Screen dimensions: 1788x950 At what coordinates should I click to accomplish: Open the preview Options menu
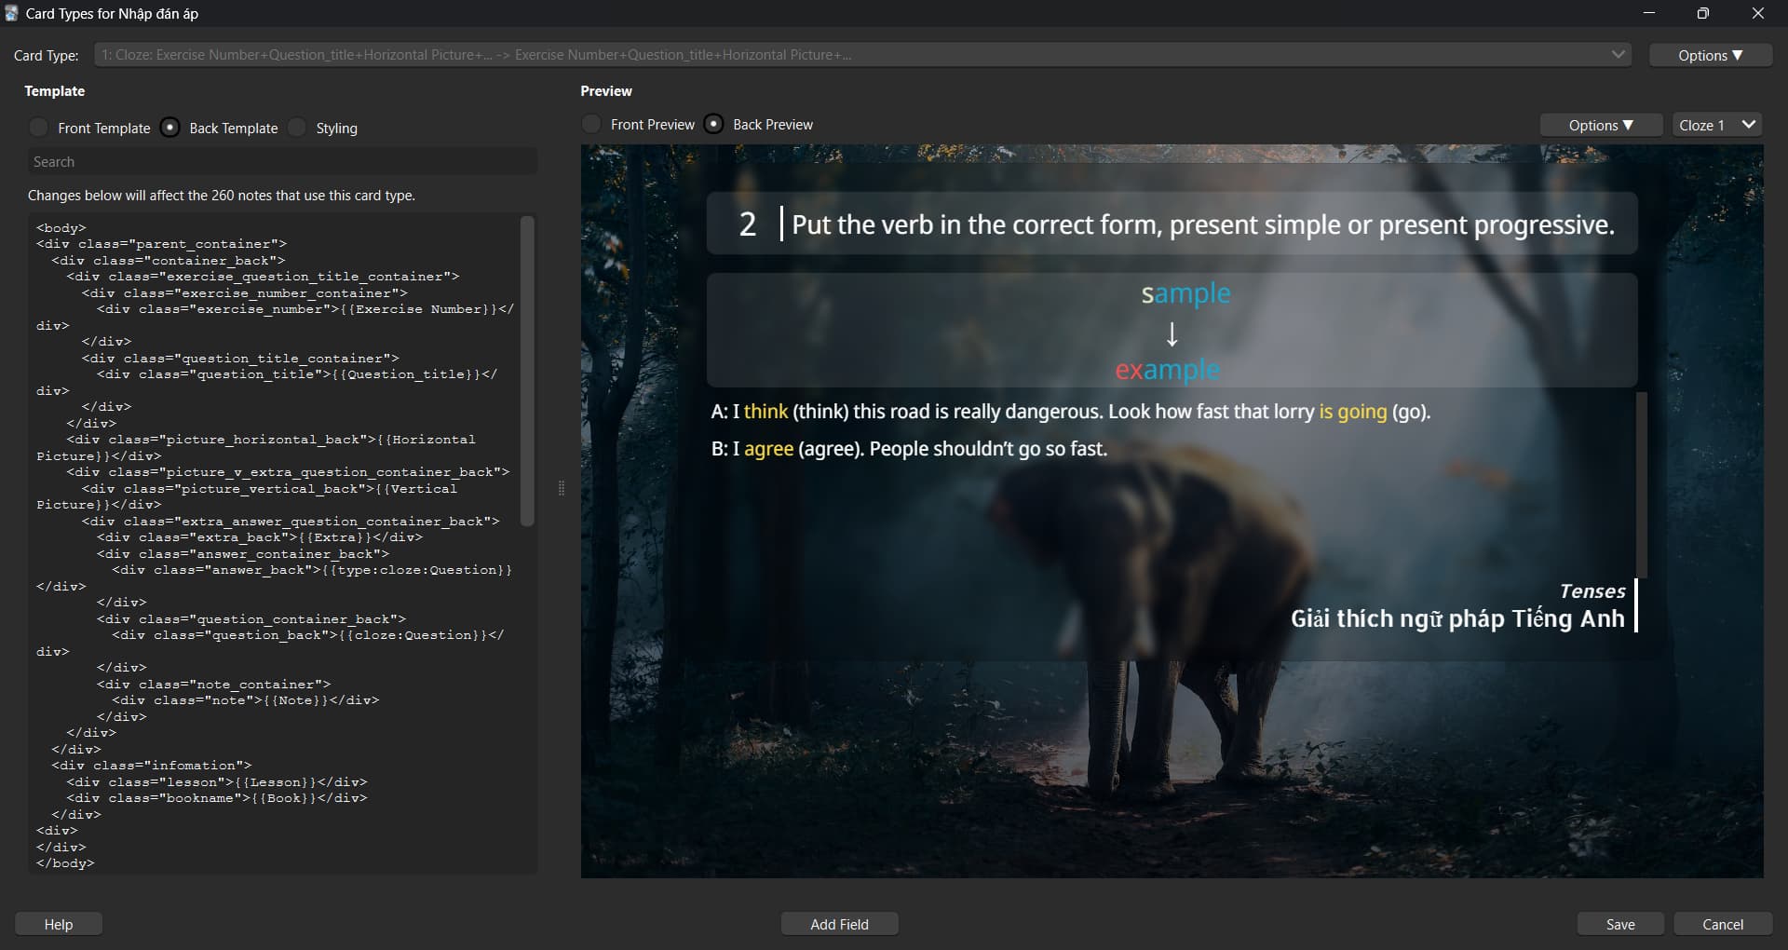point(1601,125)
